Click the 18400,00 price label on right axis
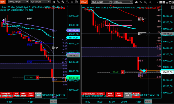 click(x=168, y=16)
